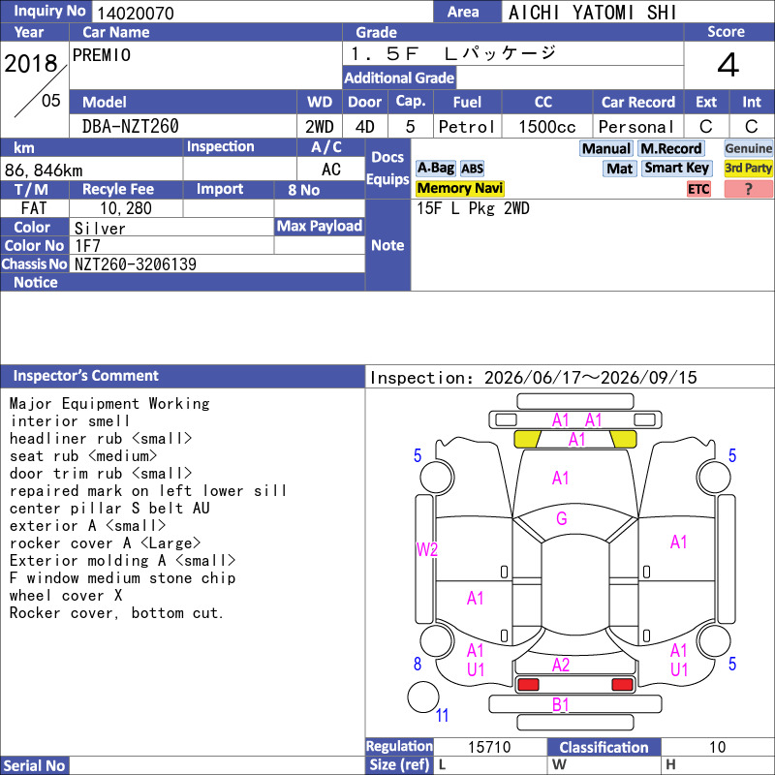This screenshot has width=775, height=775.
Task: Toggle the Genuine navigation tag
Action: click(x=748, y=148)
